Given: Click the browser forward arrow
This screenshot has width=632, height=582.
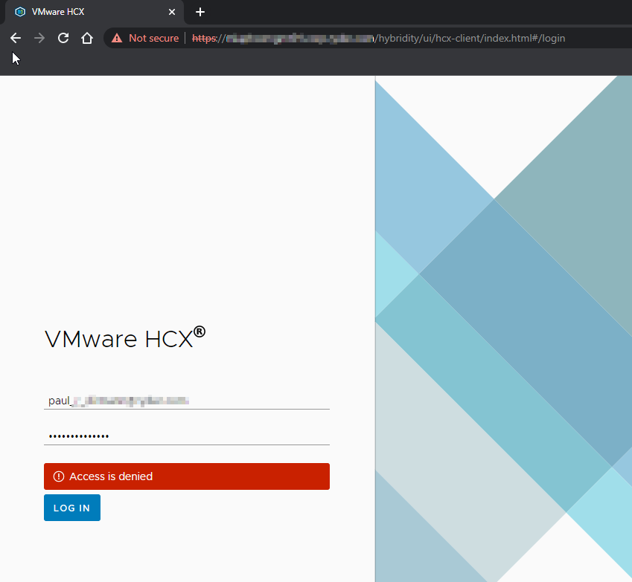Looking at the screenshot, I should (39, 38).
